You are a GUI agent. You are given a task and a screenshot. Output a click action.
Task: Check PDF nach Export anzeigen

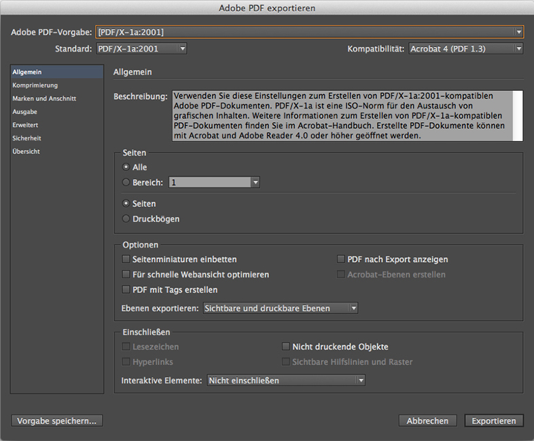point(341,260)
